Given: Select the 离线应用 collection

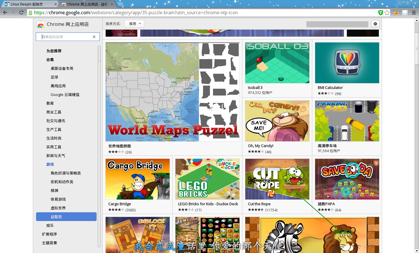Looking at the screenshot, I should (58, 86).
